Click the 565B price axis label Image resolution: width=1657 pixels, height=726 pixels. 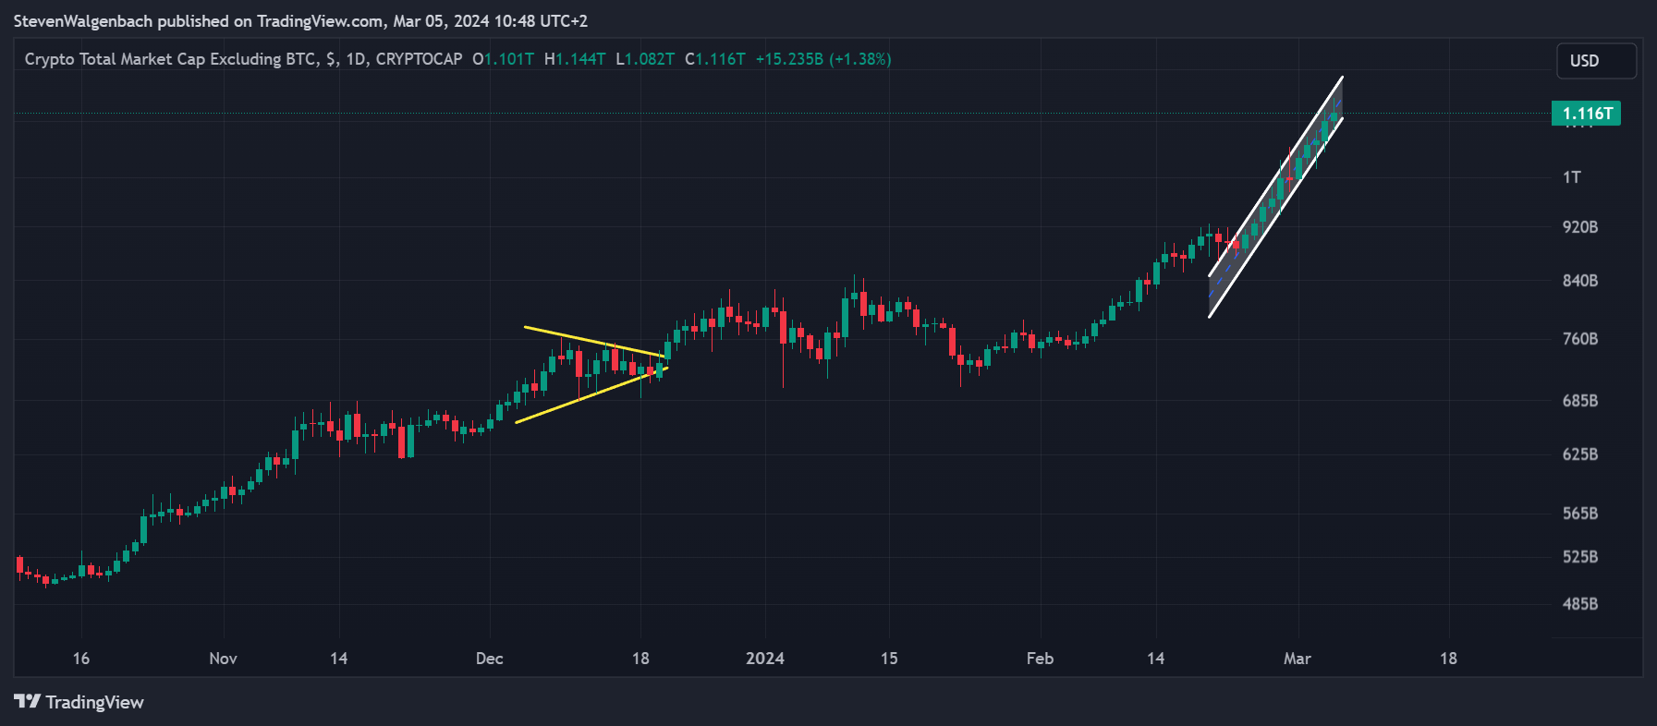(1580, 514)
